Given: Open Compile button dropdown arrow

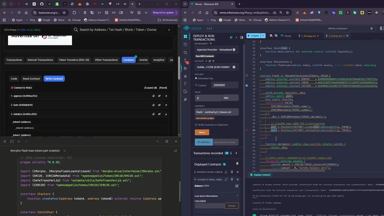Looking at the screenshot, I should click(x=263, y=36).
